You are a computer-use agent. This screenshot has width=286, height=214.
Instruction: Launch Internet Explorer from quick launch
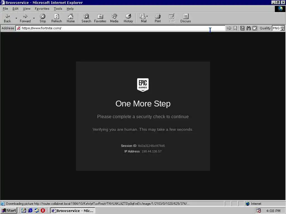pos(30,211)
